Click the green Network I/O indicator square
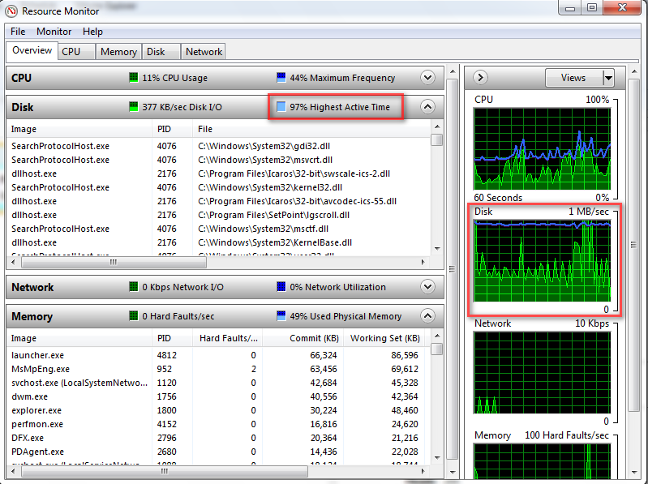Image resolution: width=648 pixels, height=484 pixels. click(x=134, y=287)
